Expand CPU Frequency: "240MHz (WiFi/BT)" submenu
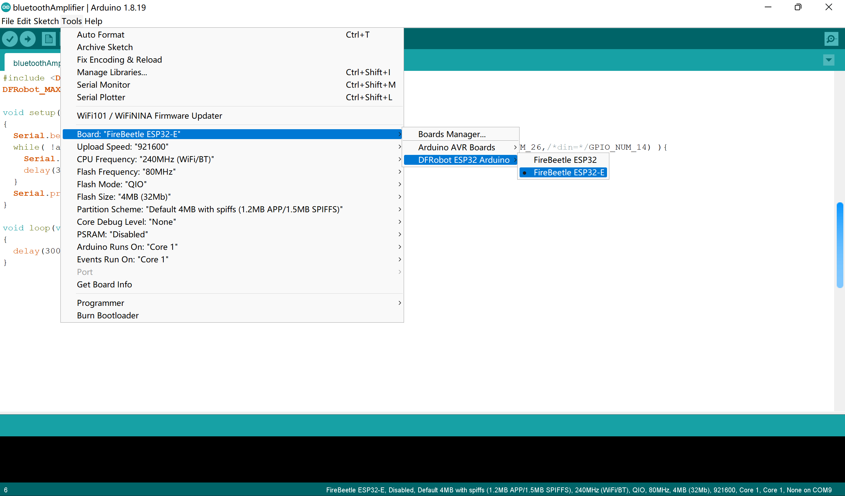 point(233,159)
